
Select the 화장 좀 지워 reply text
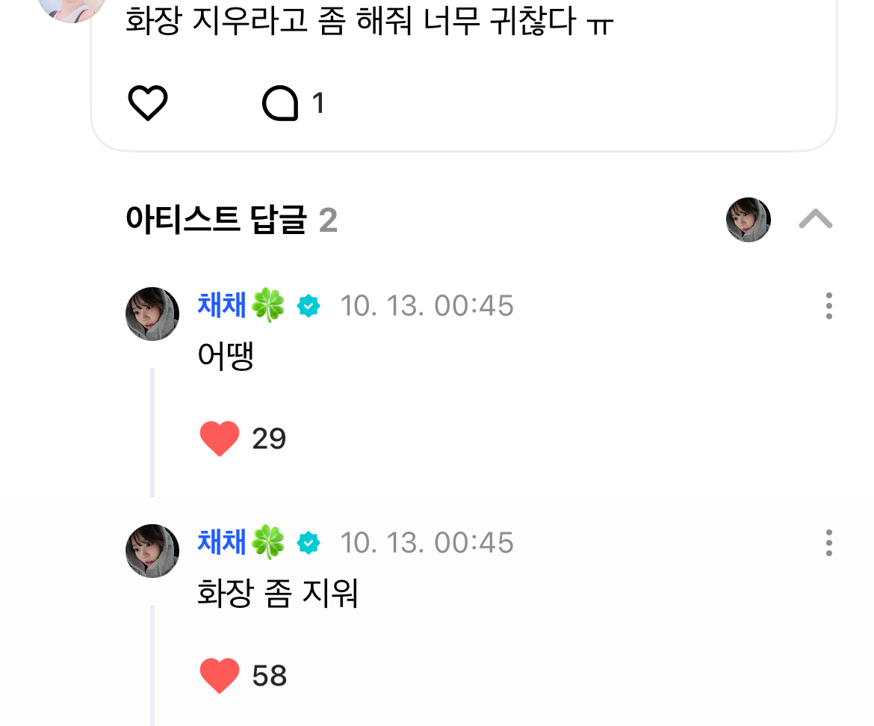278,594
